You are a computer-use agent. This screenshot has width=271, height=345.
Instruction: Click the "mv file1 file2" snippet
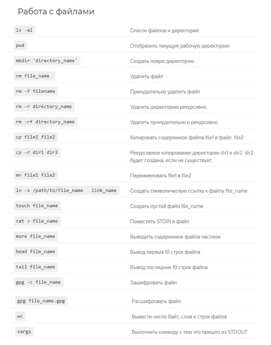pyautogui.click(x=36, y=175)
